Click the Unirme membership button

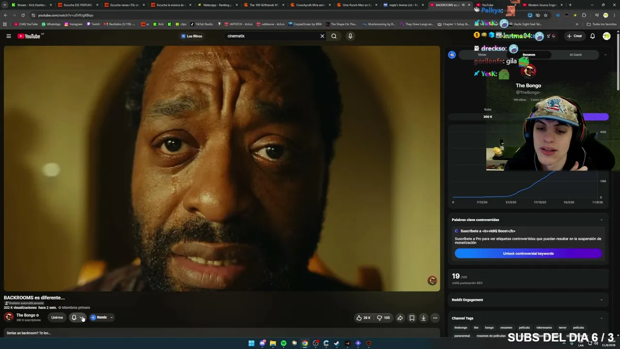pyautogui.click(x=57, y=317)
